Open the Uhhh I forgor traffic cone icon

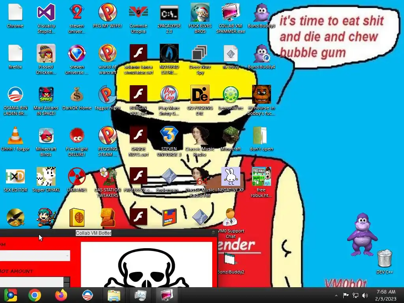click(15, 139)
